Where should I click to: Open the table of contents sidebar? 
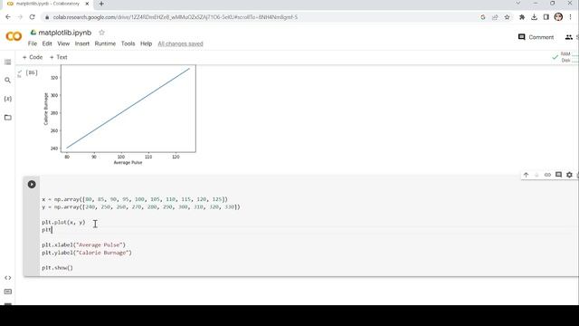coord(8,62)
